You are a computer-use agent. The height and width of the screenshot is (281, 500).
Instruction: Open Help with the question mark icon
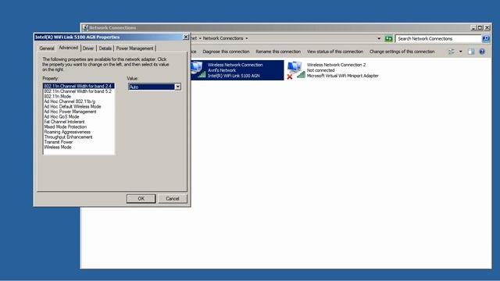tap(482, 52)
